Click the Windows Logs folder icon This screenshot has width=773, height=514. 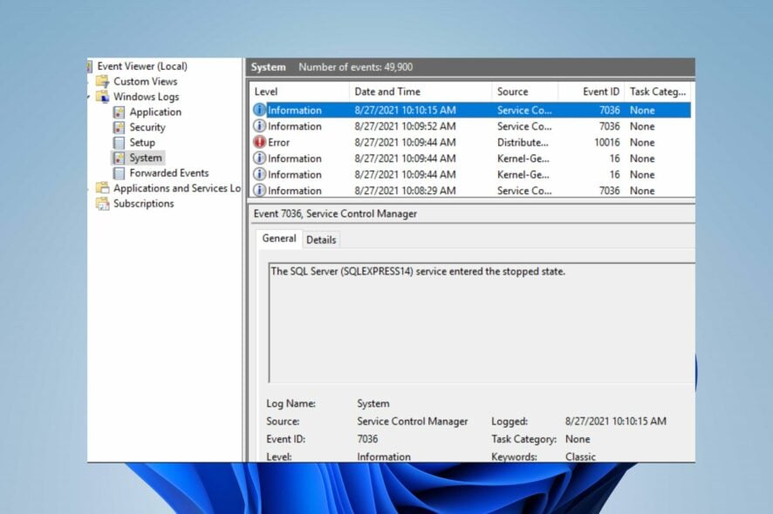pyautogui.click(x=103, y=97)
